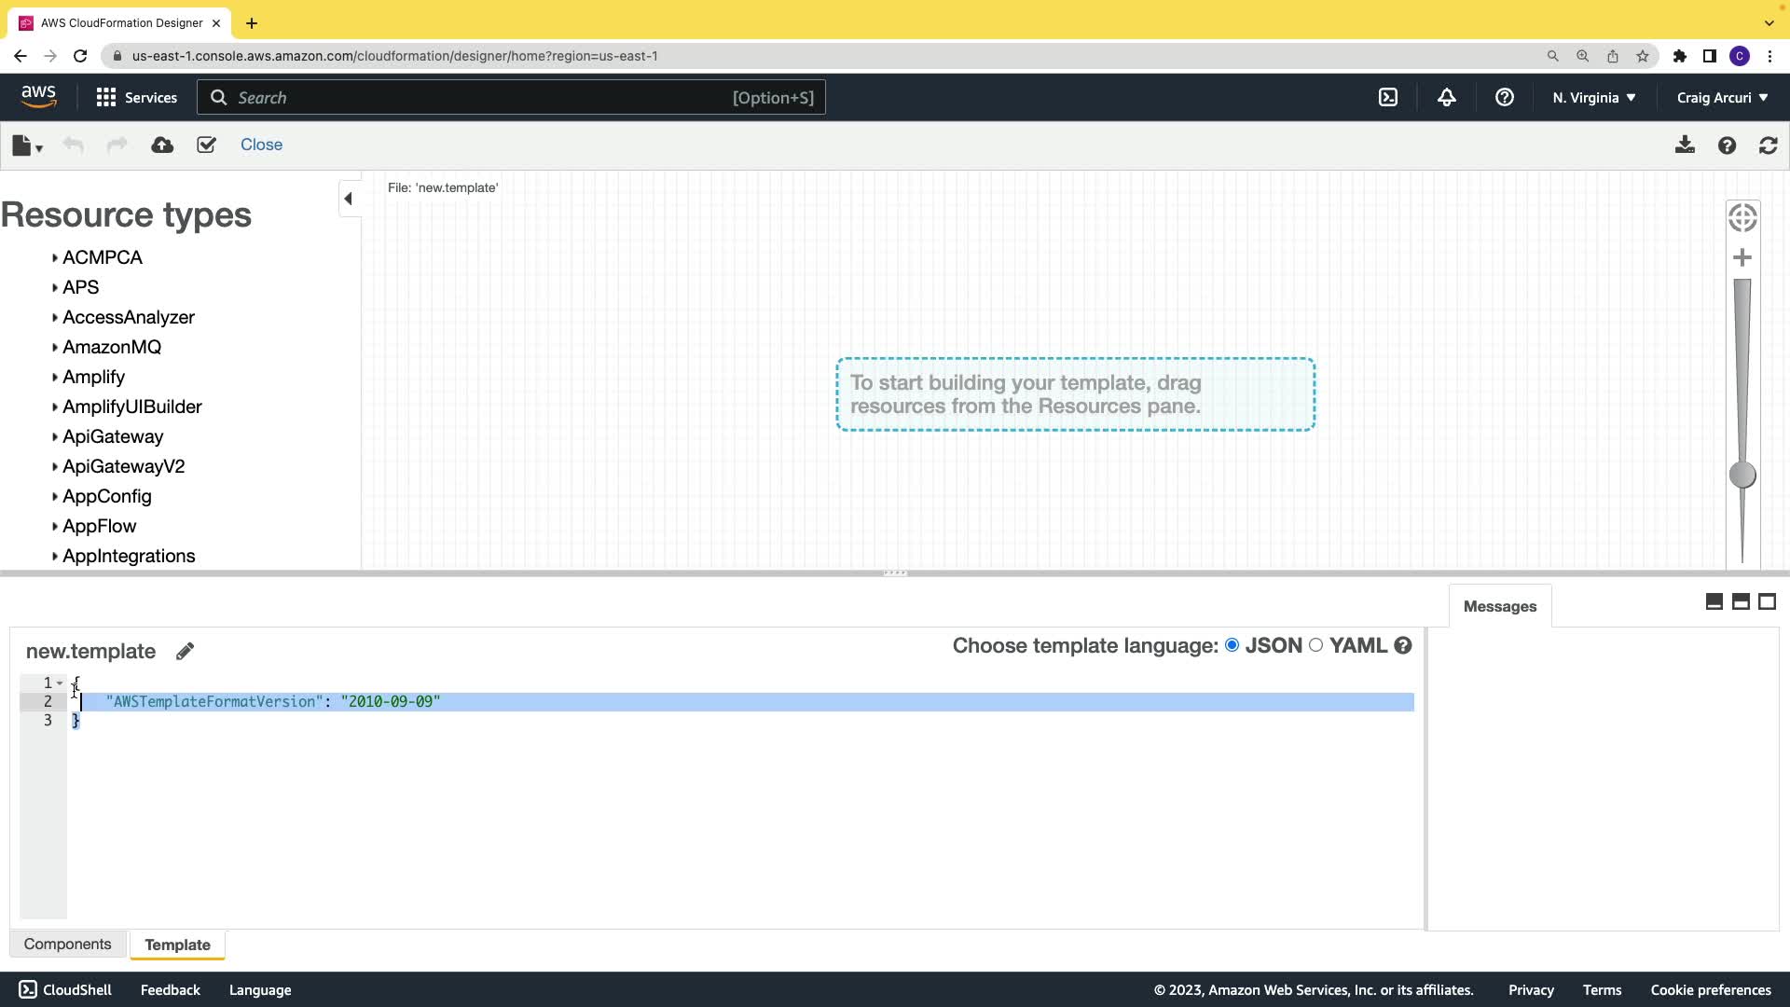The image size is (1790, 1007).
Task: Click the validate template checkmark icon
Action: [x=206, y=145]
